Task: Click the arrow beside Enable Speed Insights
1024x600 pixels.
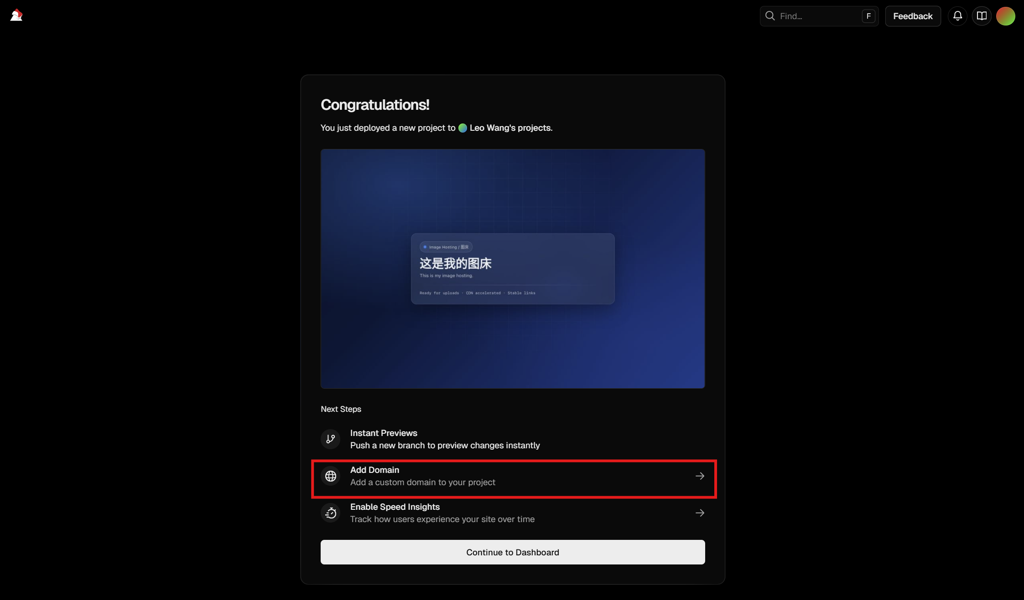Action: tap(699, 513)
